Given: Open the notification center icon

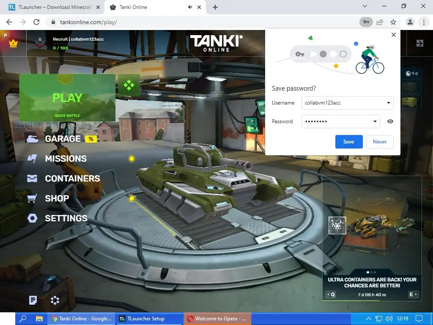Looking at the screenshot, I should (419, 319).
